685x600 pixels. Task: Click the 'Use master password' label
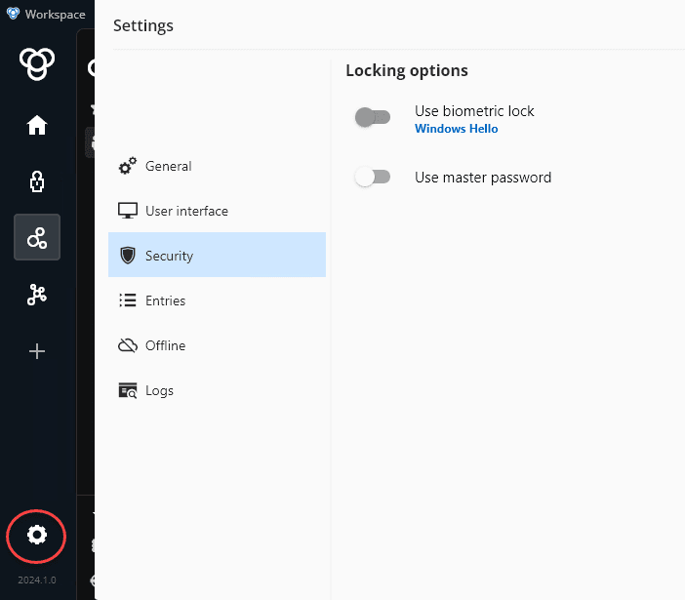pyautogui.click(x=483, y=178)
